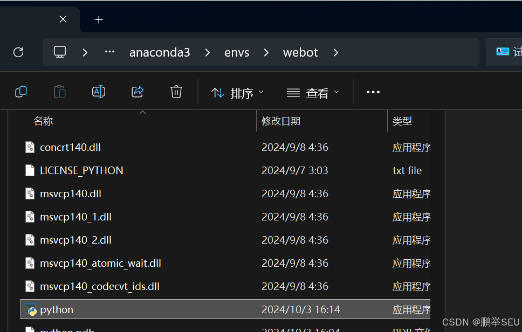The image size is (522, 332).
Task: Click the This PC icon in address bar
Action: point(59,52)
